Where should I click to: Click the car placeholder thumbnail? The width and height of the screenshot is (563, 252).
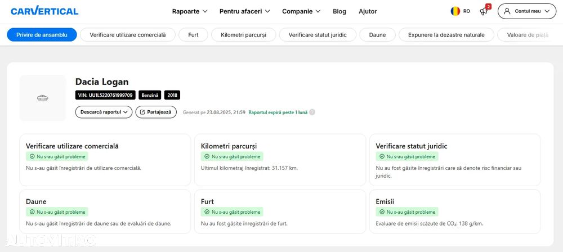click(x=43, y=98)
